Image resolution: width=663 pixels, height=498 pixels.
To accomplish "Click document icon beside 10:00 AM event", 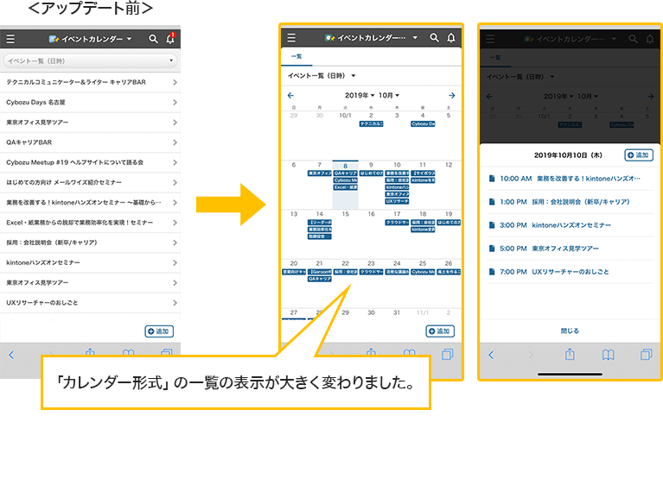I will (492, 179).
